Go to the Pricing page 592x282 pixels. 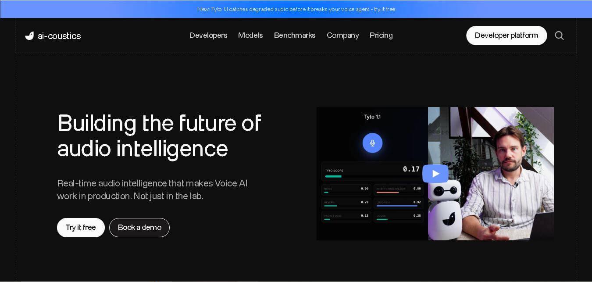[x=381, y=35]
